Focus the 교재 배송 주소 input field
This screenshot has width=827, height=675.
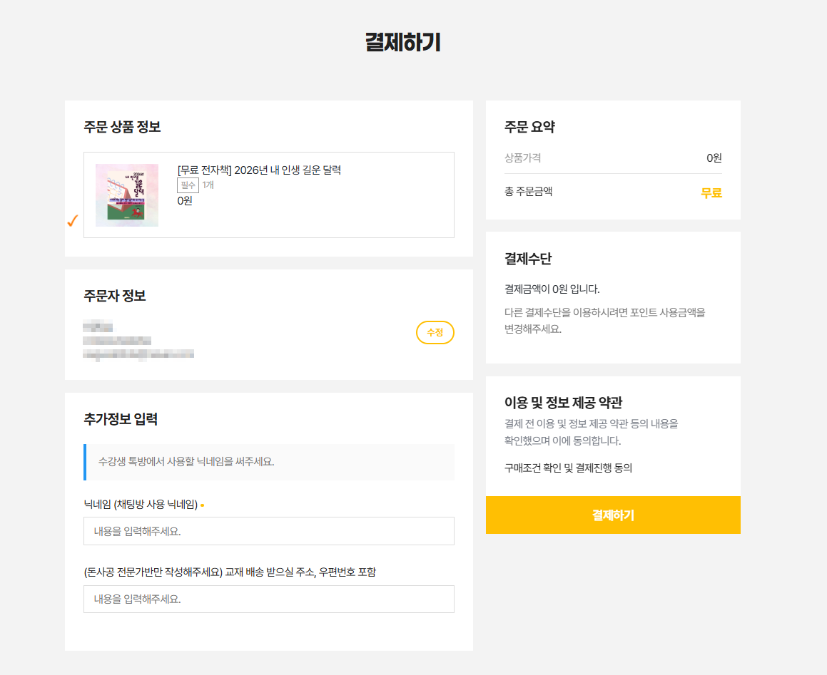268,599
